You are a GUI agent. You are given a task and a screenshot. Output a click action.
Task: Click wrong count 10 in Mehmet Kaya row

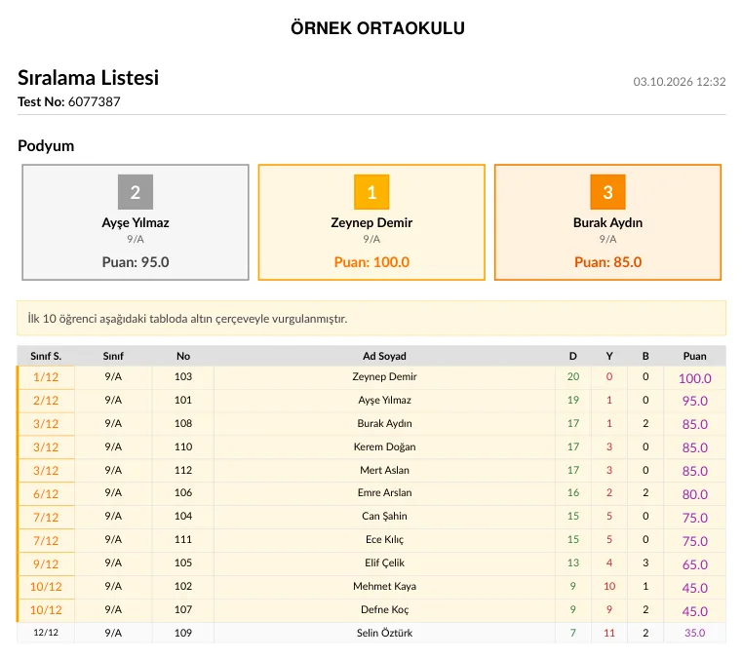[609, 586]
